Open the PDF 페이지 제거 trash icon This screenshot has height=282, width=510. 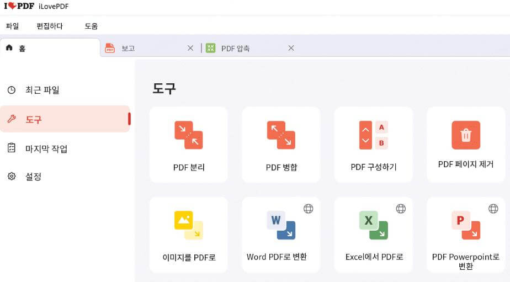[x=466, y=135]
